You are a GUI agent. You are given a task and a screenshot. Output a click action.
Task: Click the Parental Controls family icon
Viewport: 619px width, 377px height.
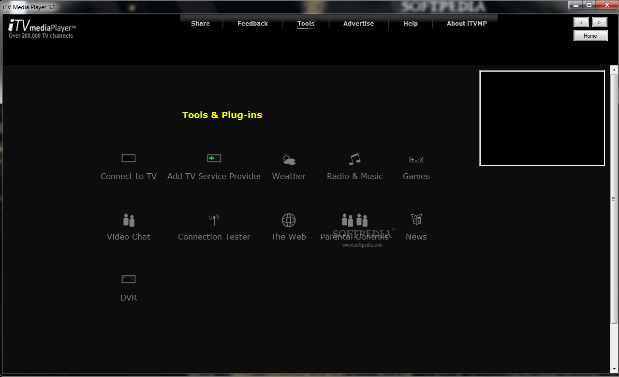(x=355, y=220)
